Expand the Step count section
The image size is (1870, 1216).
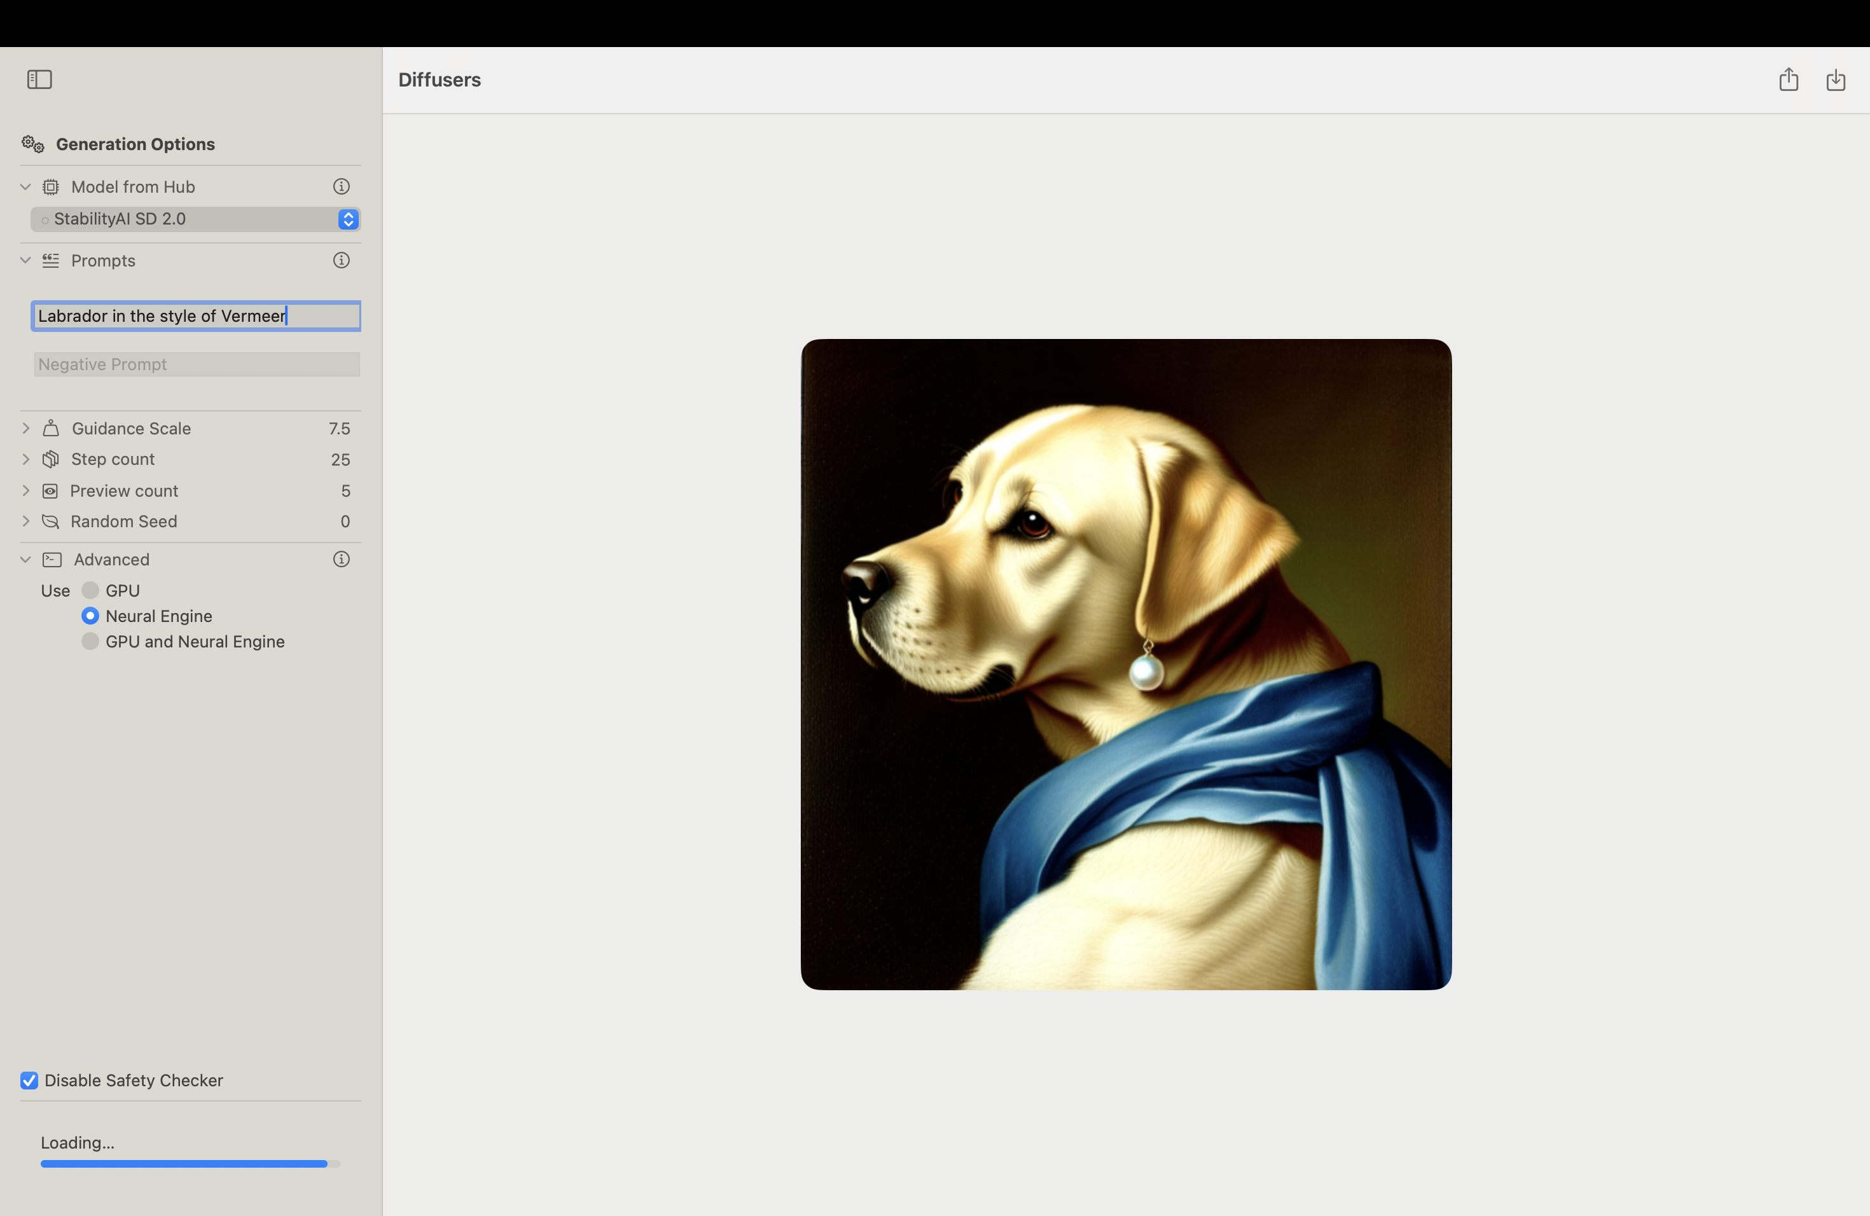[x=26, y=460]
